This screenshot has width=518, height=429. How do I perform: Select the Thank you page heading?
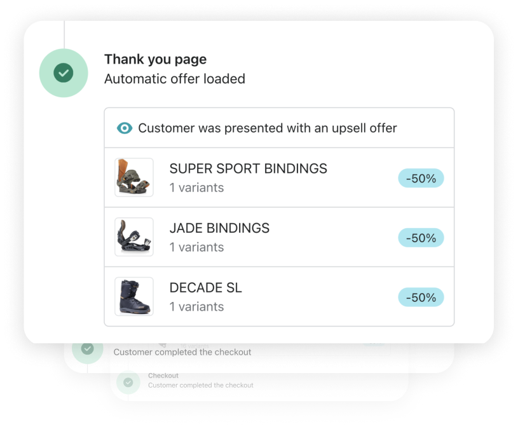coord(155,60)
